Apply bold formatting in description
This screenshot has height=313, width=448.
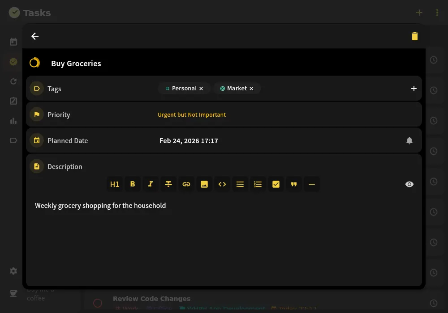tap(133, 184)
